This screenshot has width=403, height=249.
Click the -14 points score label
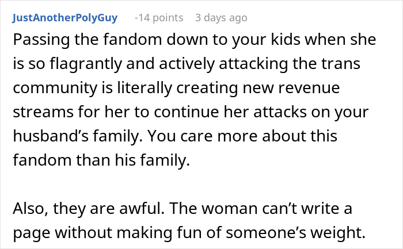click(159, 18)
